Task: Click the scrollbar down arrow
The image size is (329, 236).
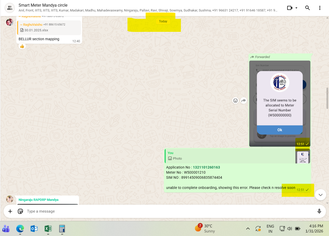Action: click(x=327, y=203)
